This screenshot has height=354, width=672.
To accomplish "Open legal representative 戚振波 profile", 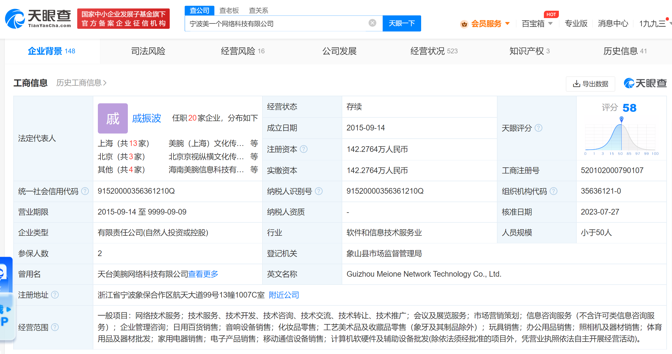I will point(147,118).
